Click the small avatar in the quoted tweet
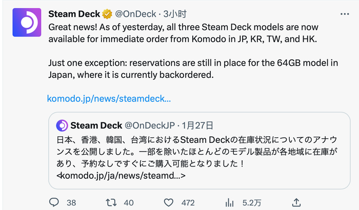Viewport: 359px width, 210px height. [62, 125]
